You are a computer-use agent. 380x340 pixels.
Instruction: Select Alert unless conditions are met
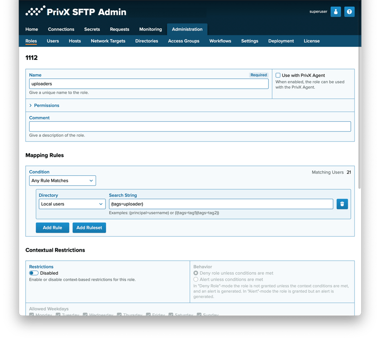point(196,279)
